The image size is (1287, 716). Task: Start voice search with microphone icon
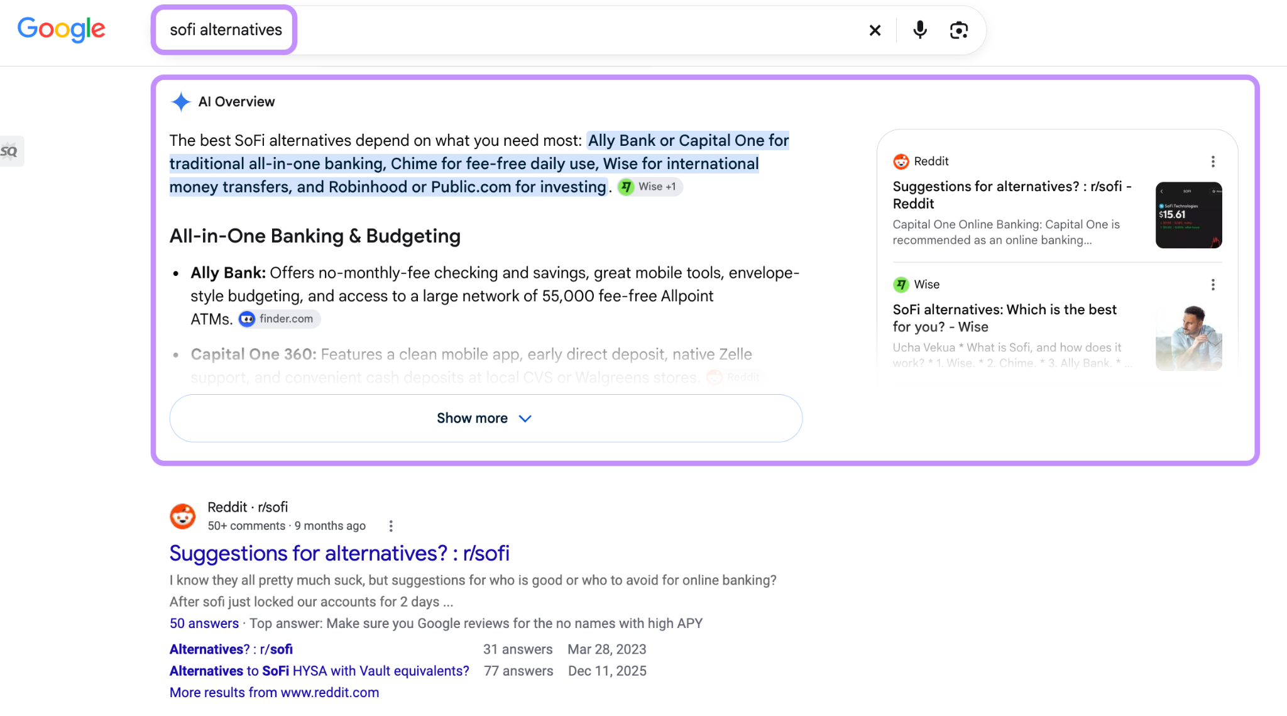(x=920, y=30)
